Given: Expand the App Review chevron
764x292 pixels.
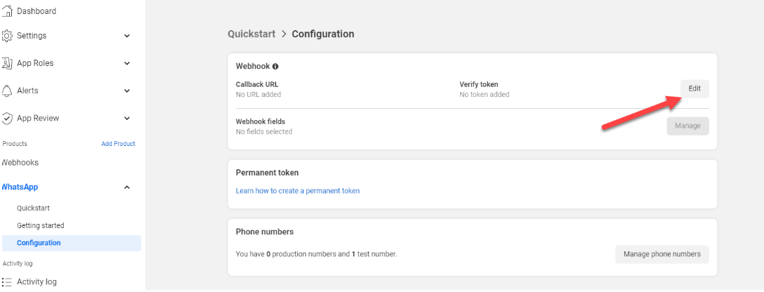Looking at the screenshot, I should point(127,118).
